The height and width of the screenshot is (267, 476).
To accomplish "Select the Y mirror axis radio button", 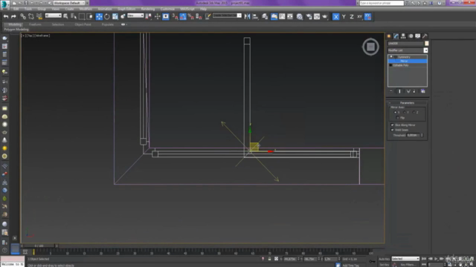I will click(405, 112).
